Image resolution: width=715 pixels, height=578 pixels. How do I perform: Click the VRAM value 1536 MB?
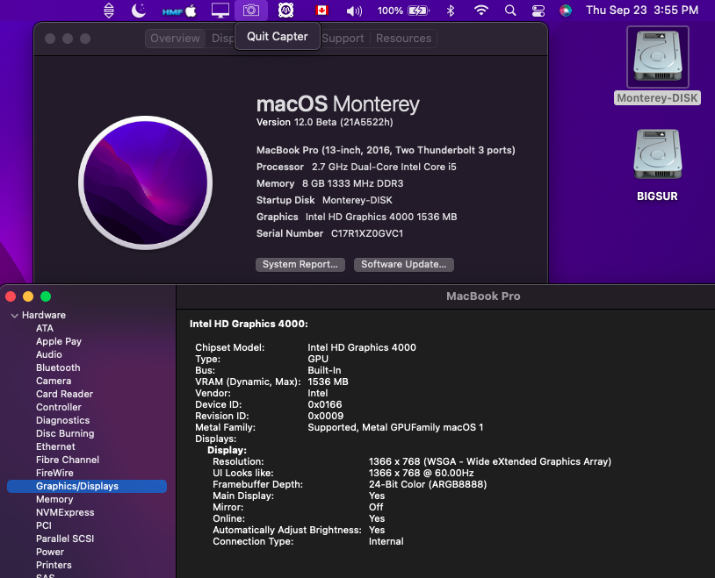click(328, 382)
